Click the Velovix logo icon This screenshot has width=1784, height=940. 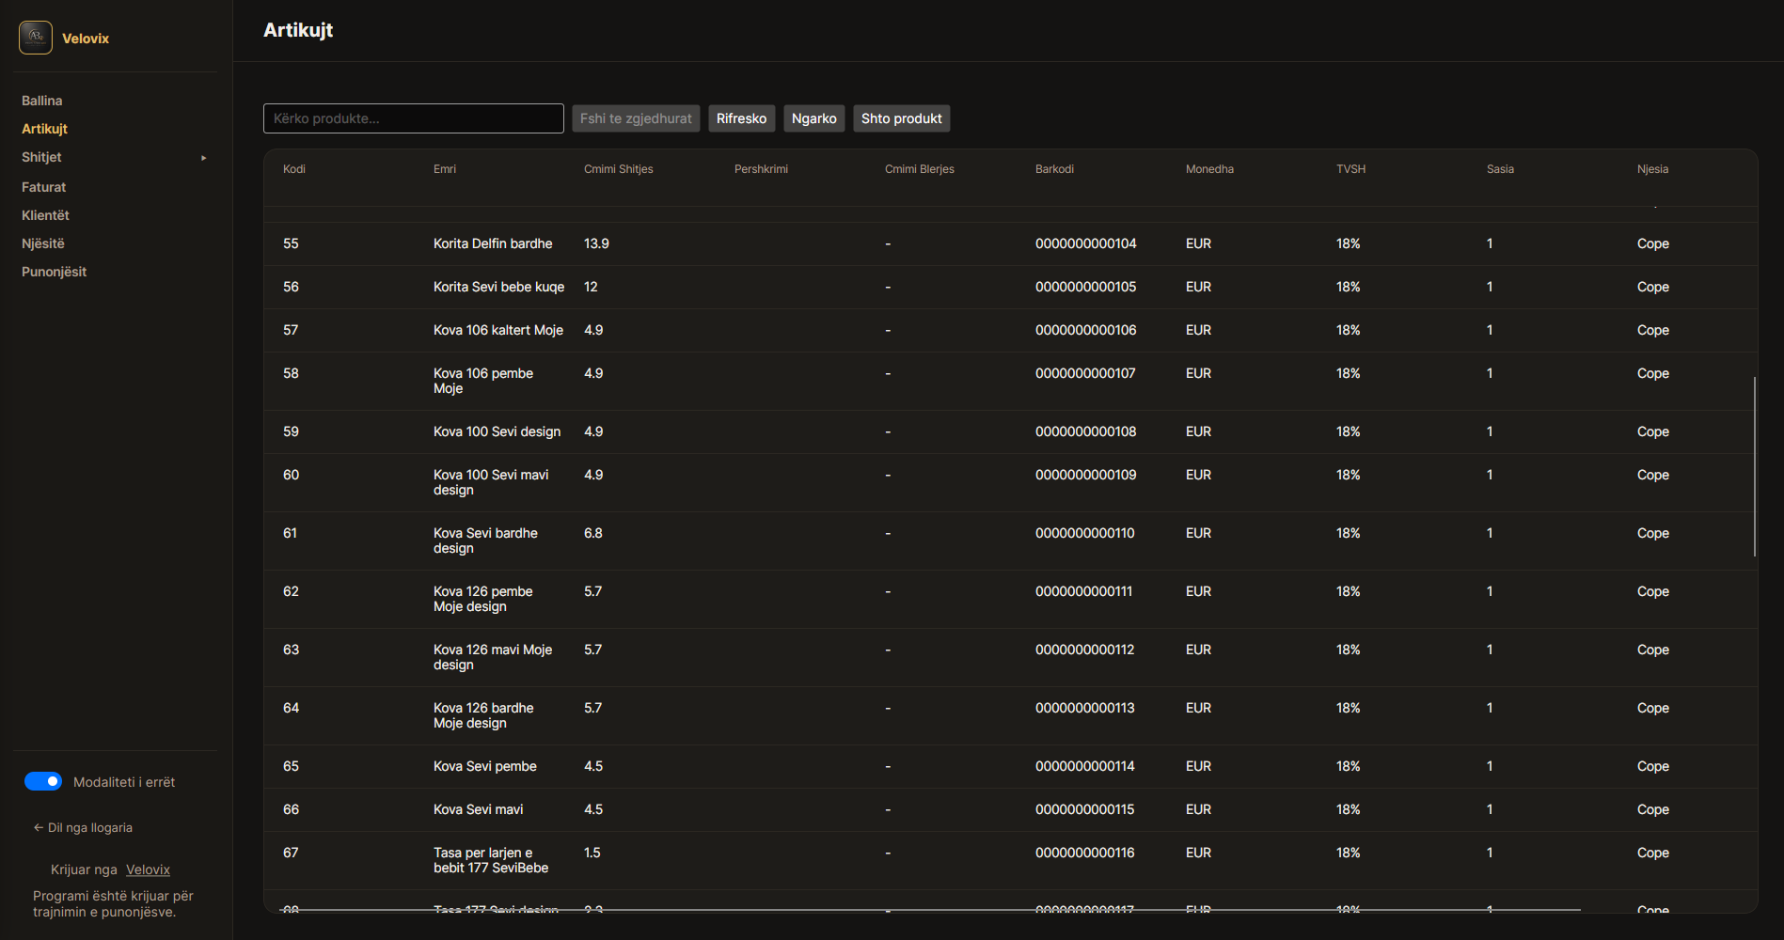pyautogui.click(x=36, y=38)
